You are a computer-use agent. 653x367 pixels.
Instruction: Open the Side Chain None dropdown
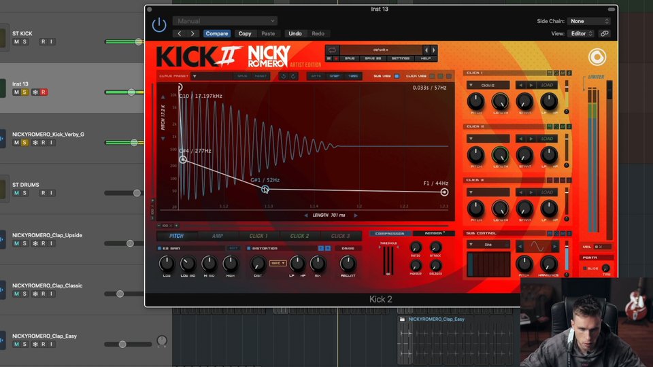589,21
